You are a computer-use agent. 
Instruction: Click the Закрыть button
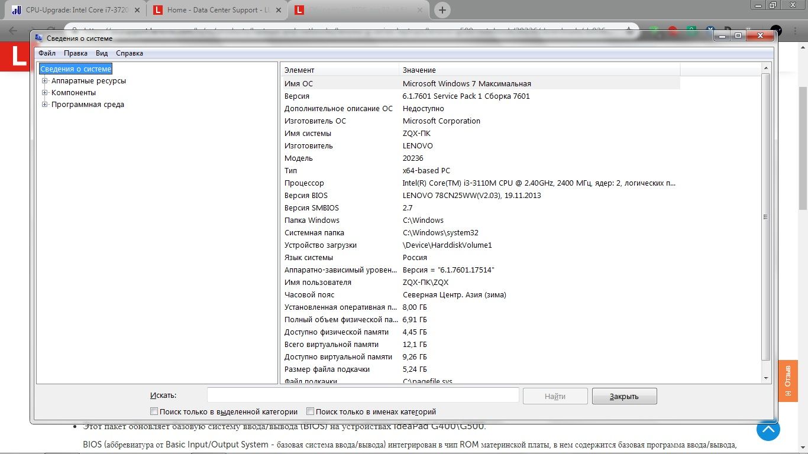pyautogui.click(x=624, y=396)
